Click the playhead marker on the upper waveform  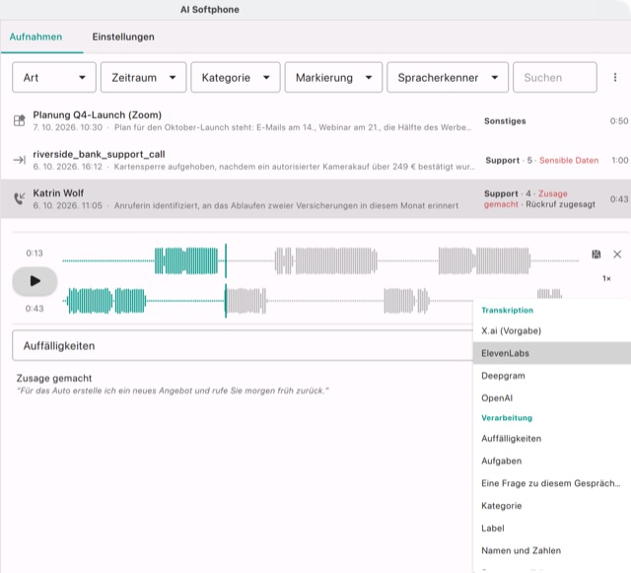[226, 260]
